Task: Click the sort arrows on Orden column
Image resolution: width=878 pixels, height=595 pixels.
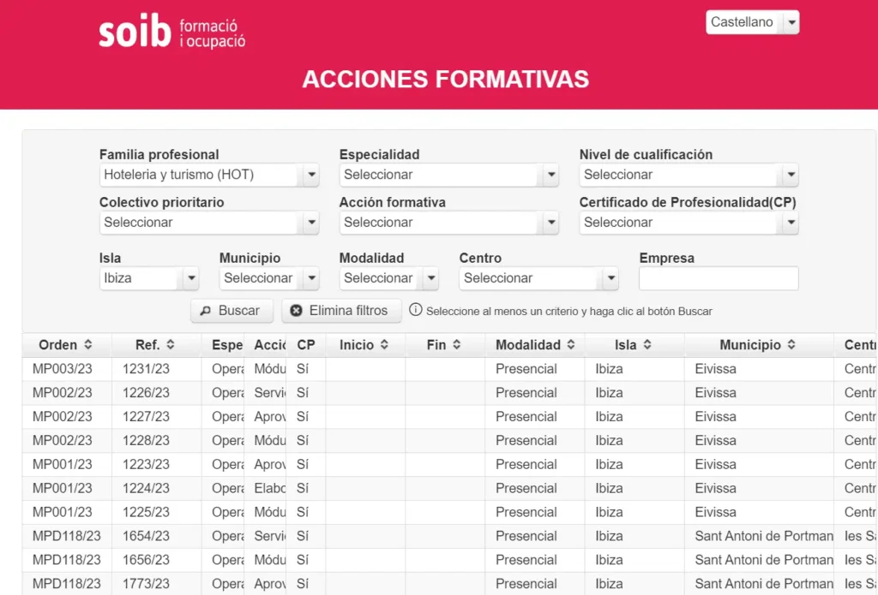Action: [x=86, y=345]
